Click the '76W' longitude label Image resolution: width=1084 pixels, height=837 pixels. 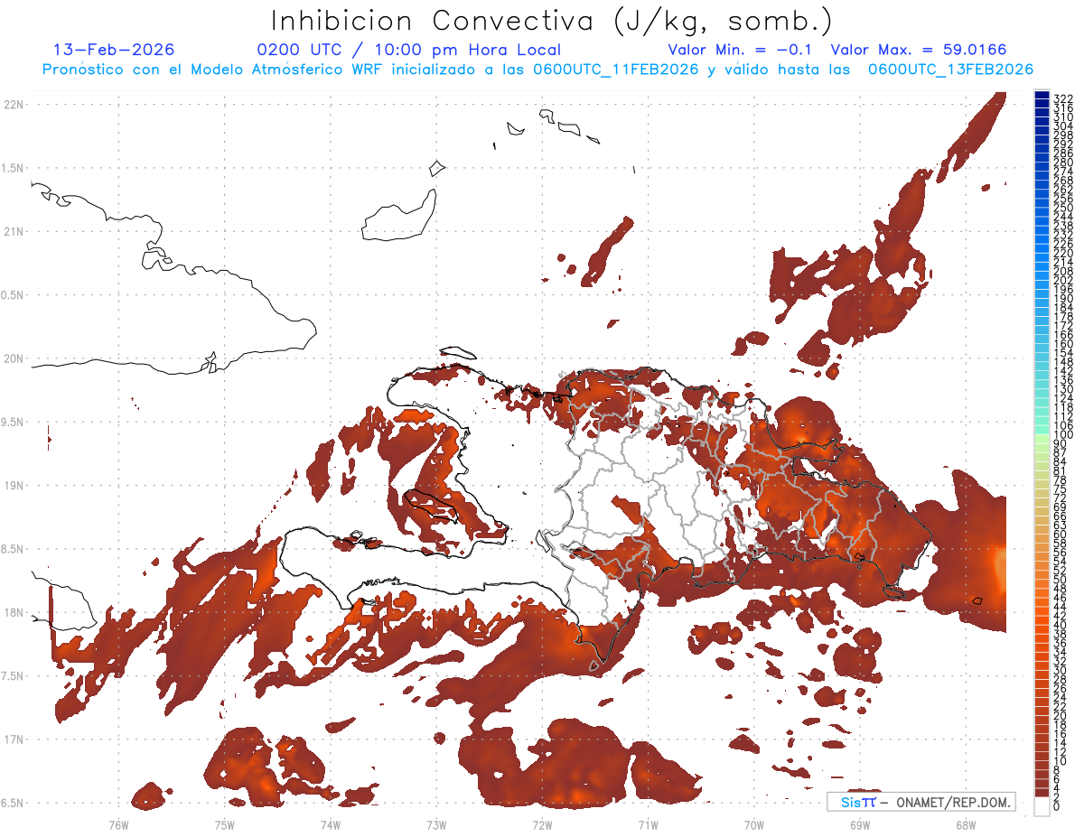tap(118, 824)
